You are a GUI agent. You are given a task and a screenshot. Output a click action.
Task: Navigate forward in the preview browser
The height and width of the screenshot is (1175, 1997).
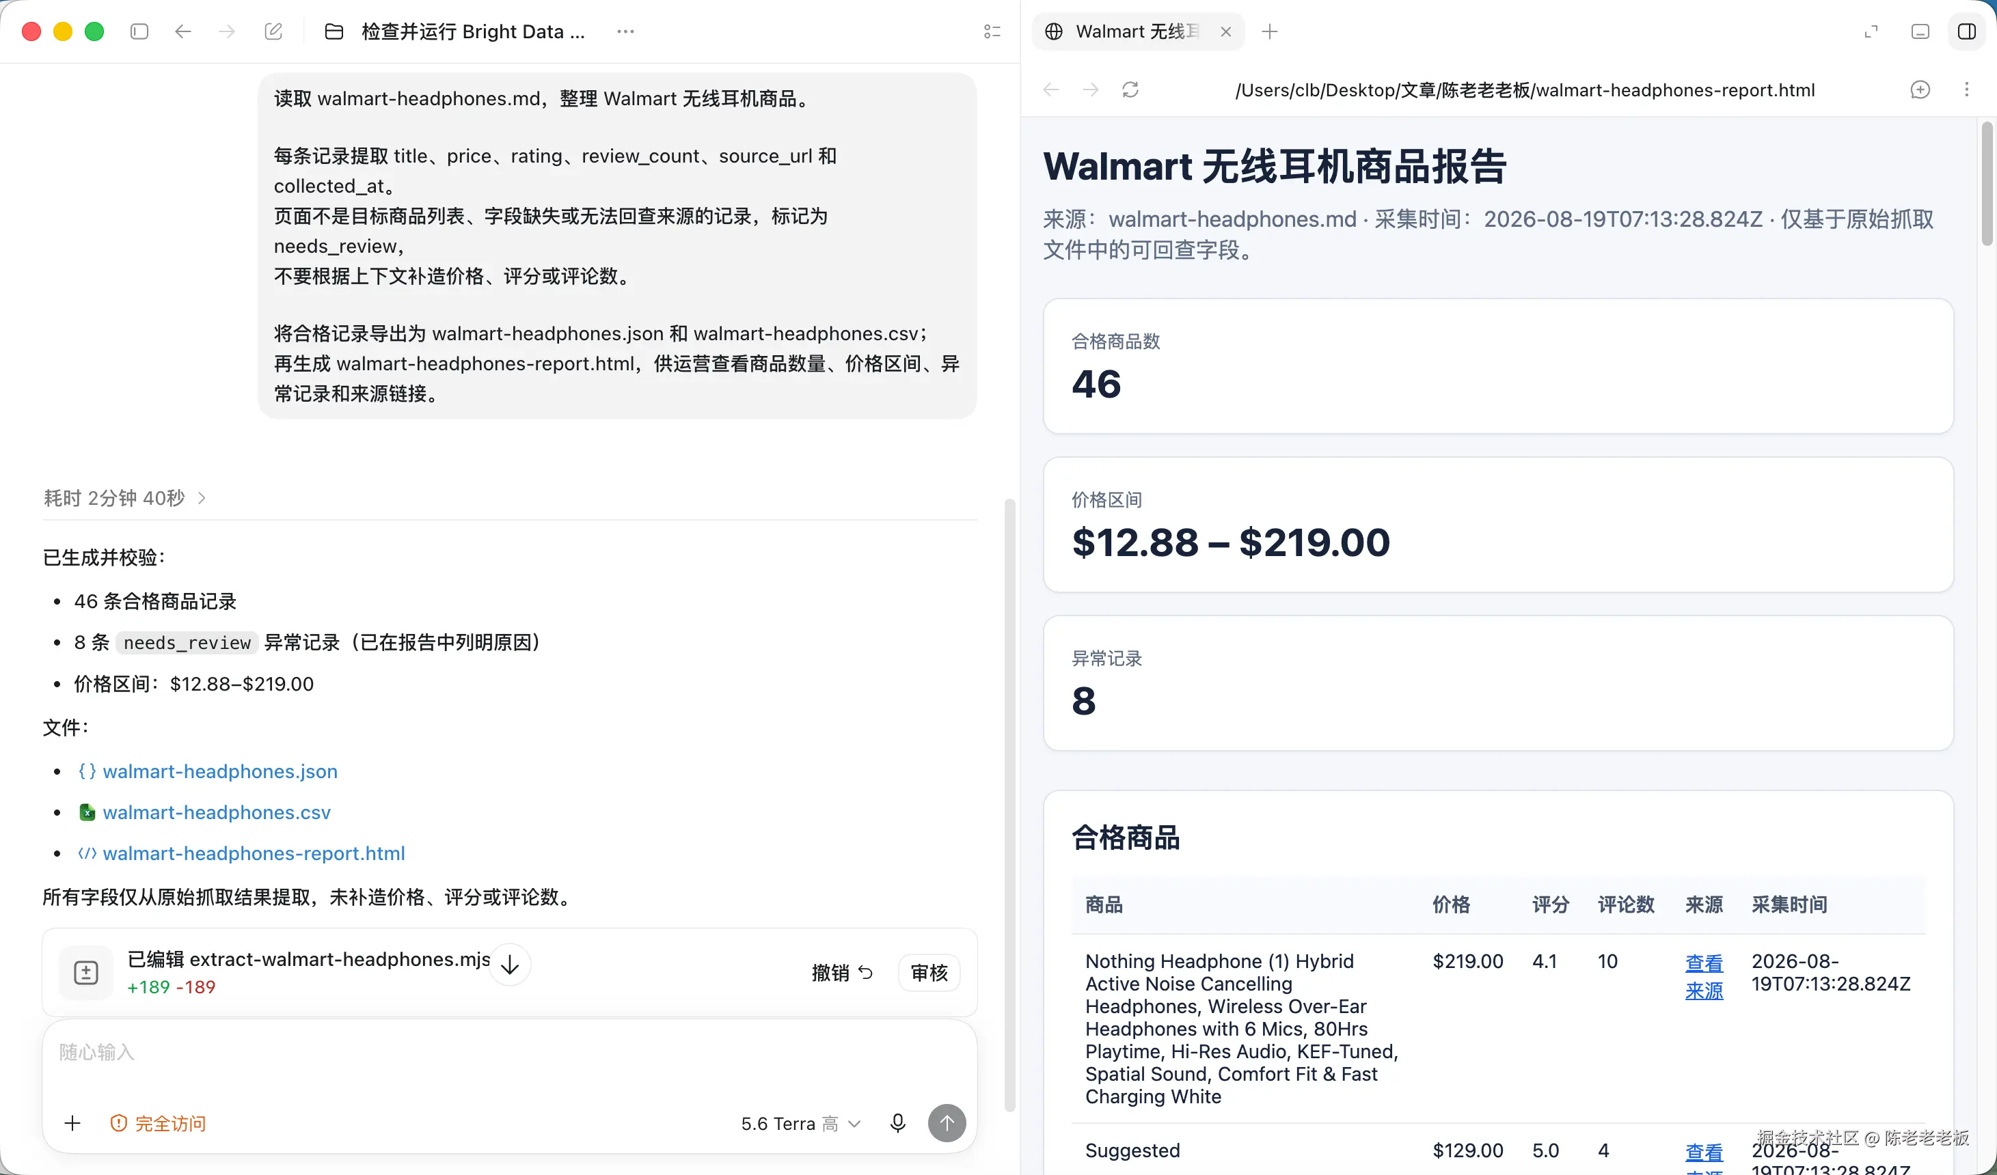(x=1091, y=89)
